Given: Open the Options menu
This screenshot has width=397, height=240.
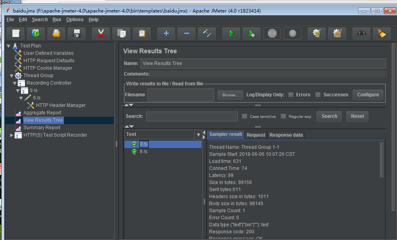Looking at the screenshot, I should [x=75, y=20].
